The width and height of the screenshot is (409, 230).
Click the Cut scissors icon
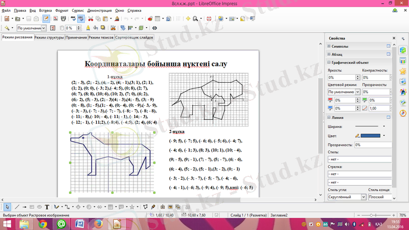pos(90,18)
